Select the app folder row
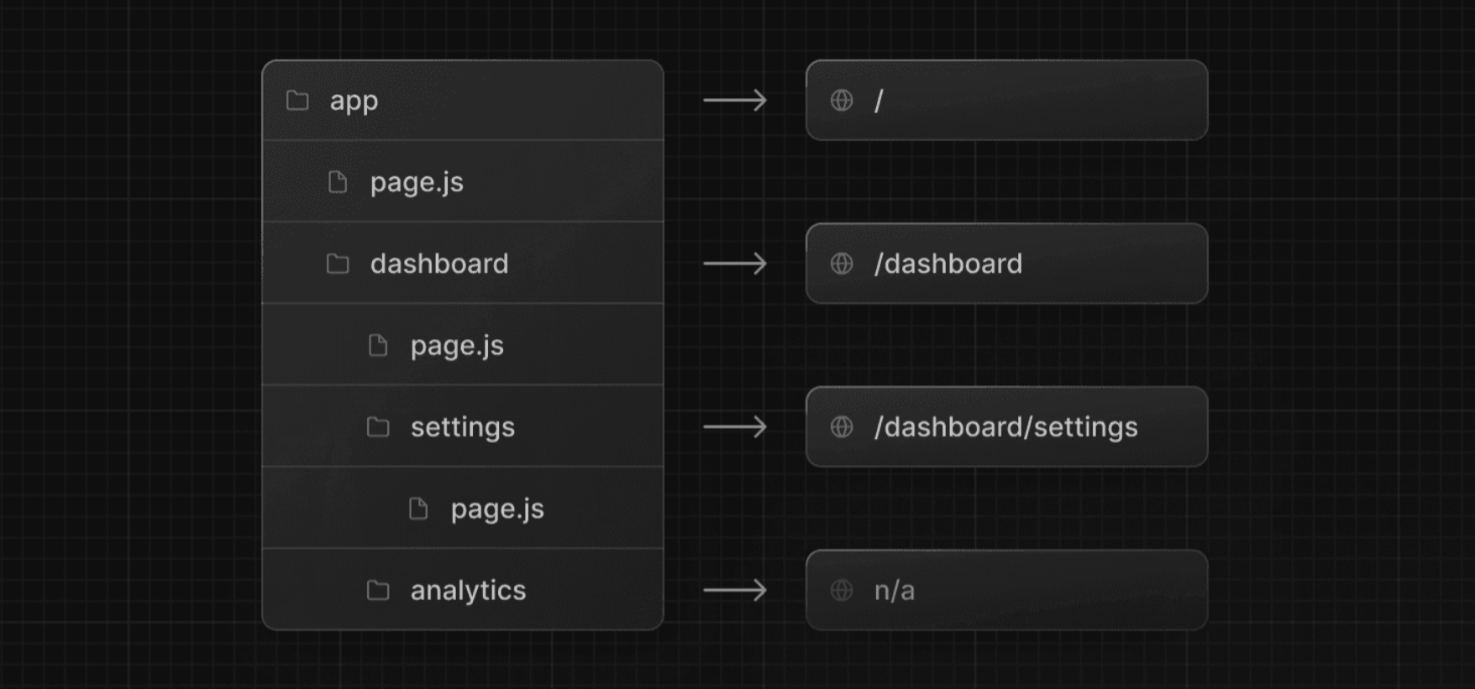 [x=463, y=101]
